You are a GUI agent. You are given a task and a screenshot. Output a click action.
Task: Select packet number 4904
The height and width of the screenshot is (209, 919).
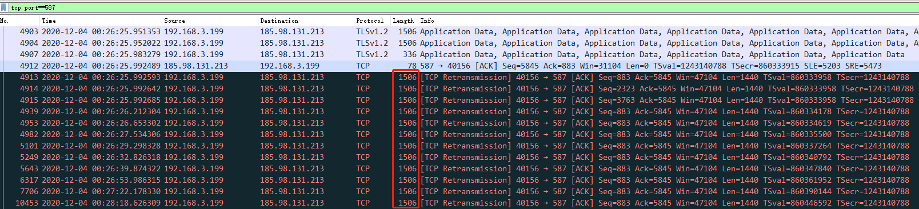point(460,43)
